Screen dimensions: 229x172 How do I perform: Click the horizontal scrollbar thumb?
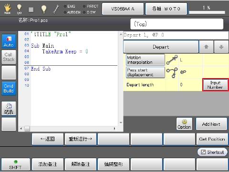[x=27, y=129]
